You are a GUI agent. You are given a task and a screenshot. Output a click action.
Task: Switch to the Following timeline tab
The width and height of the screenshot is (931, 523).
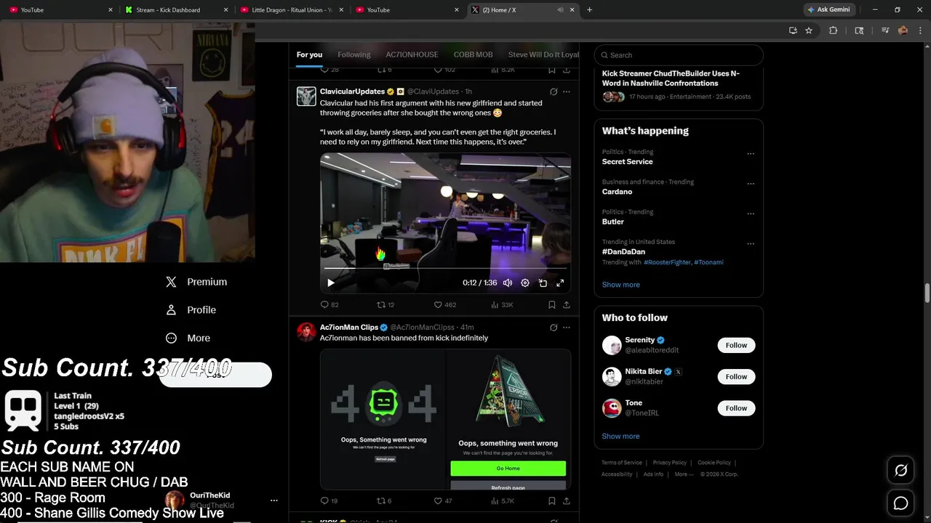pos(354,54)
